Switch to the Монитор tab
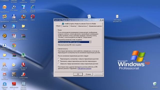Viewport: 160px width, 90px height. (x=73, y=26)
